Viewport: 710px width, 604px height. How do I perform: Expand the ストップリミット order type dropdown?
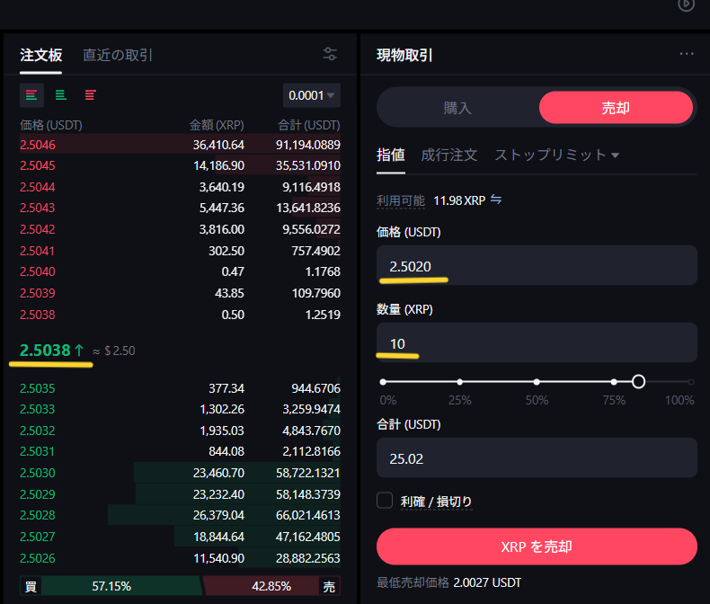[557, 155]
